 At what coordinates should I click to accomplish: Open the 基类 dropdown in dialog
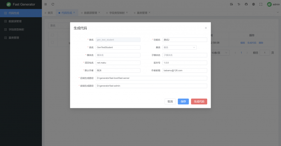(x=179, y=47)
